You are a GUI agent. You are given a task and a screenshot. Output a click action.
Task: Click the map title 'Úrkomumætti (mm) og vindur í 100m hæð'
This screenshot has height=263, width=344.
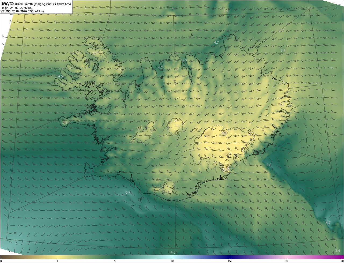point(43,4)
